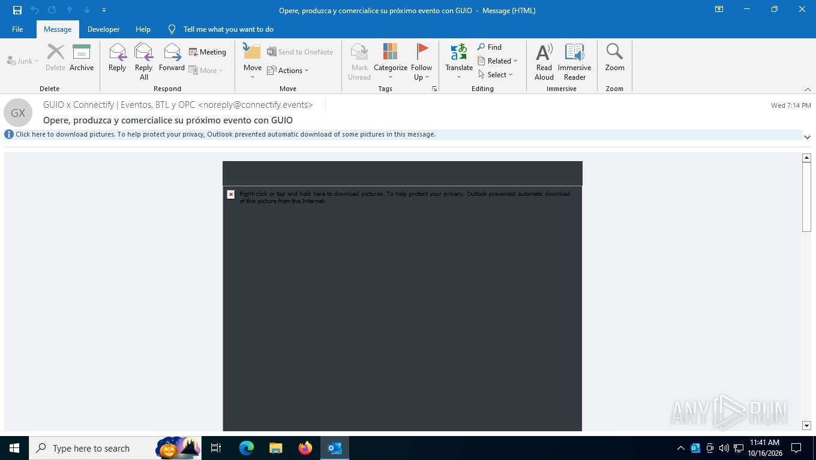Click the Tell Me lightbulb search box
Viewport: 816px width, 460px height.
pyautogui.click(x=221, y=29)
